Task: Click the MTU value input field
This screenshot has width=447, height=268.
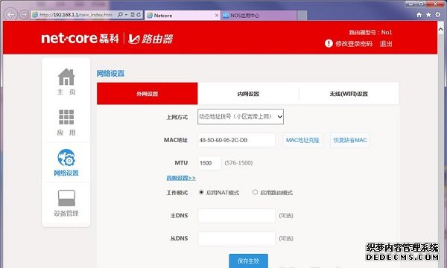Action: pyautogui.click(x=209, y=163)
